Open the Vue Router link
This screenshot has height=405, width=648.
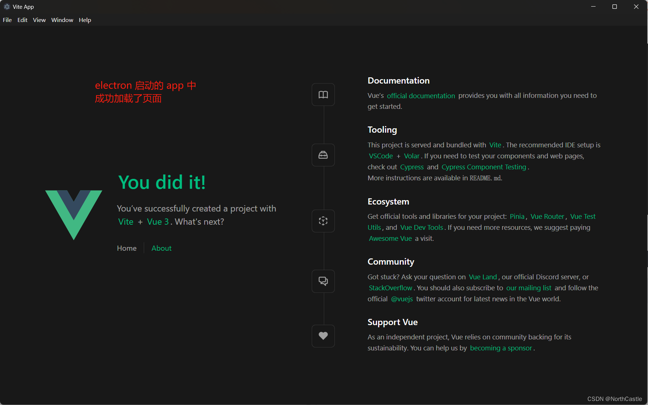pyautogui.click(x=547, y=217)
